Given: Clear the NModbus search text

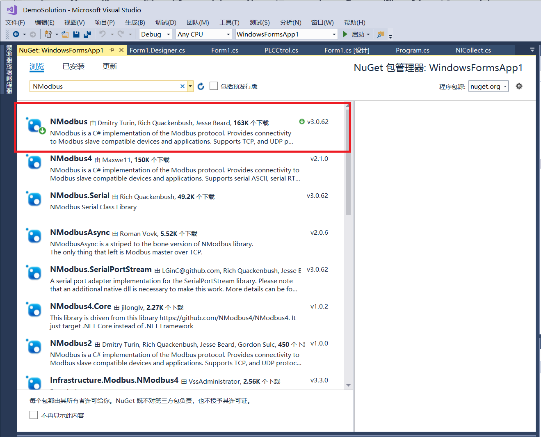Looking at the screenshot, I should (x=183, y=86).
